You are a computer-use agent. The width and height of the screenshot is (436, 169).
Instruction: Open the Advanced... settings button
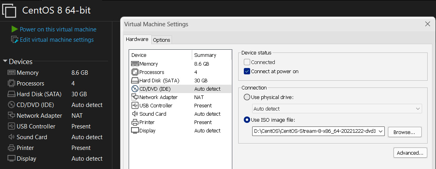410,153
